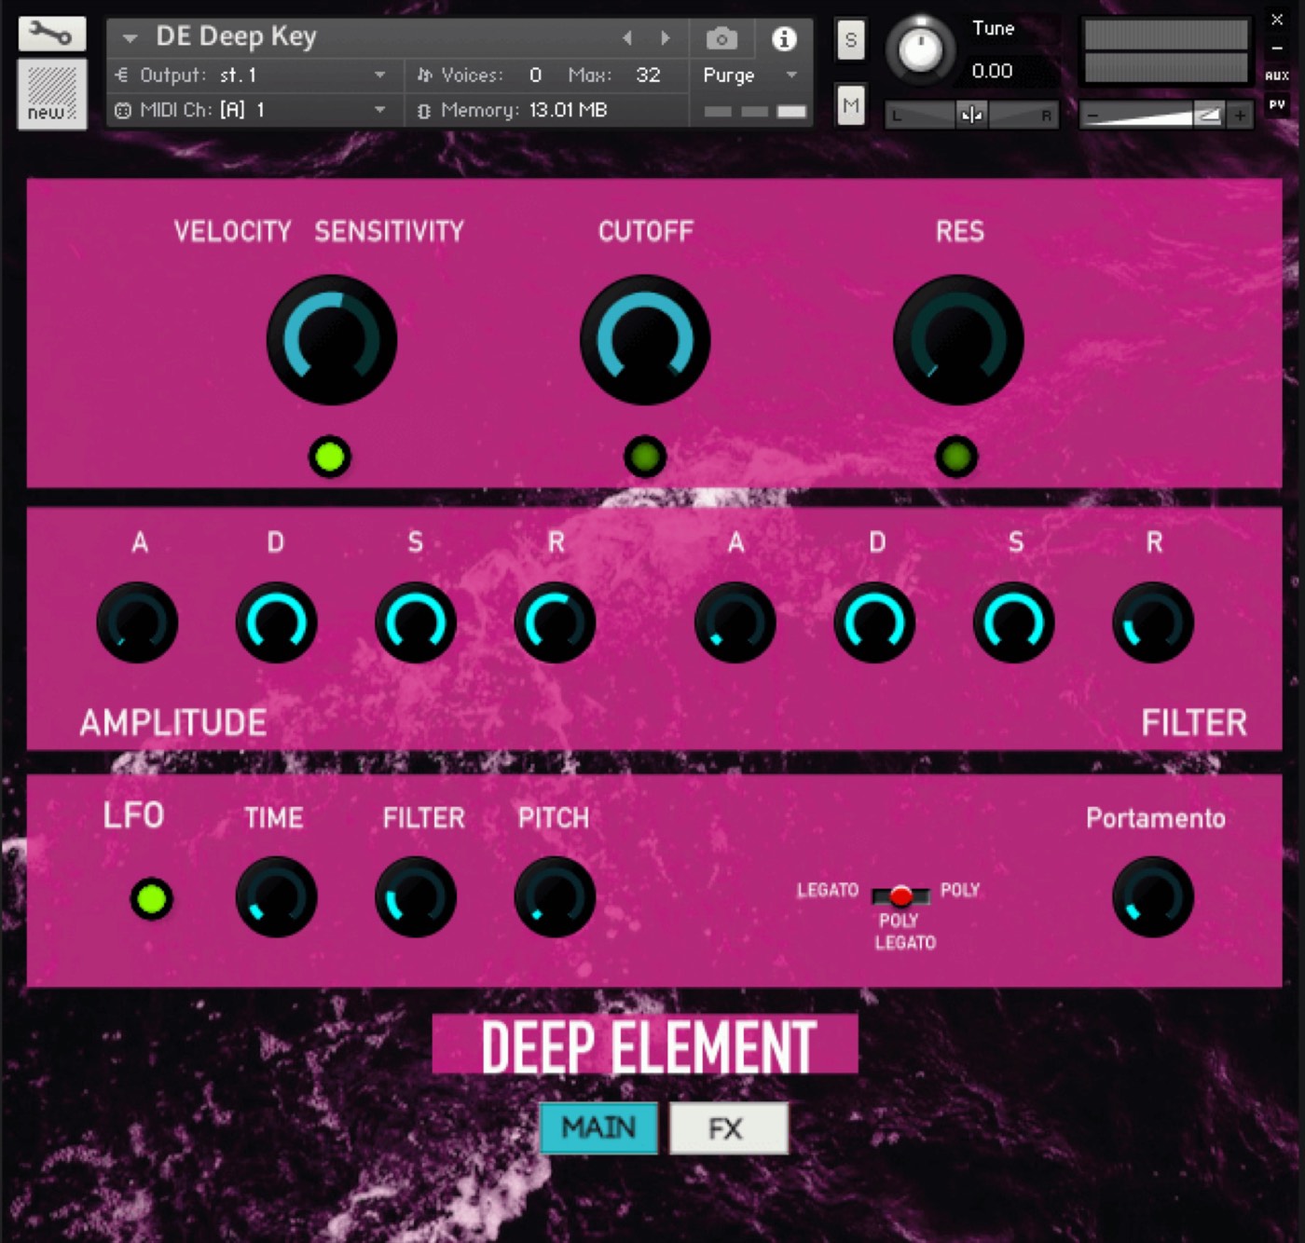Toggle the LFO on/off LED
The image size is (1305, 1243).
pos(152,899)
